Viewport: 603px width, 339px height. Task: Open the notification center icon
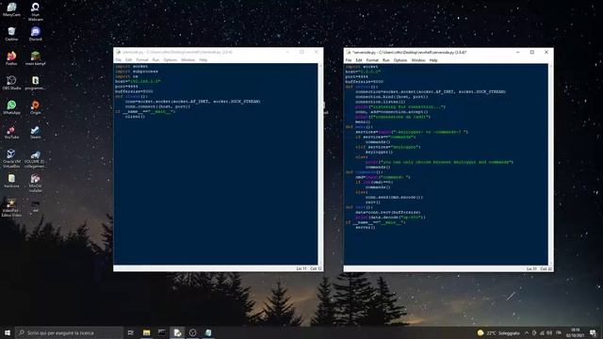(x=593, y=332)
